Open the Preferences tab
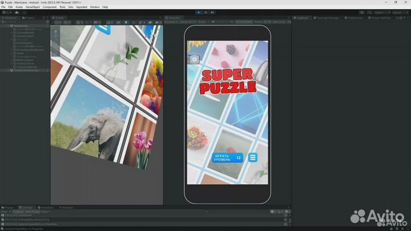Viewport: 411px width, 231px height. click(x=353, y=18)
